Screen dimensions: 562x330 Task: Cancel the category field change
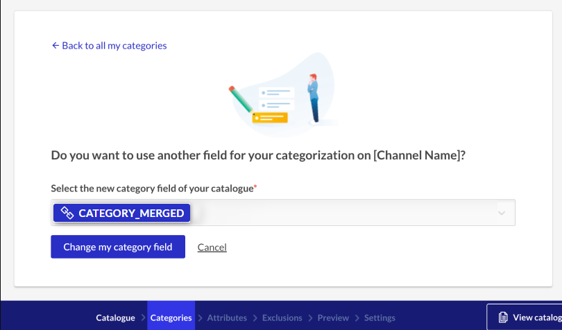[212, 247]
